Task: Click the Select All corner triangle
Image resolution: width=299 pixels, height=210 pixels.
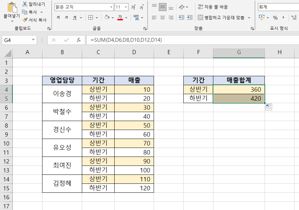Action: click(8, 53)
